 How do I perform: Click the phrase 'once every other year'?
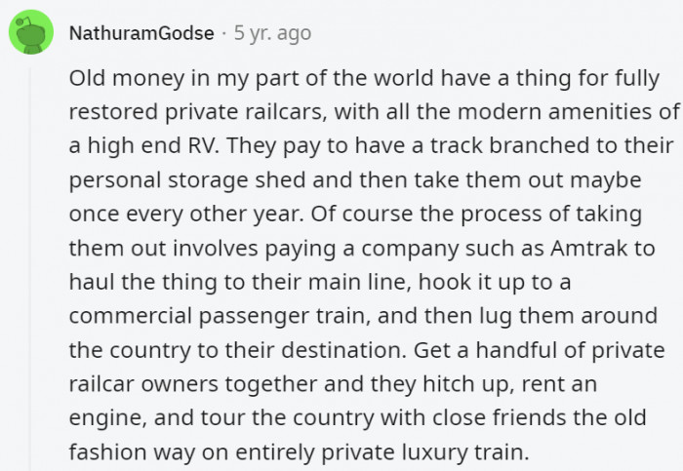click(186, 214)
